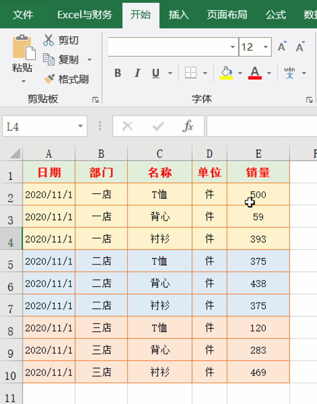
Task: Switch to 公式 tab
Action: [276, 15]
